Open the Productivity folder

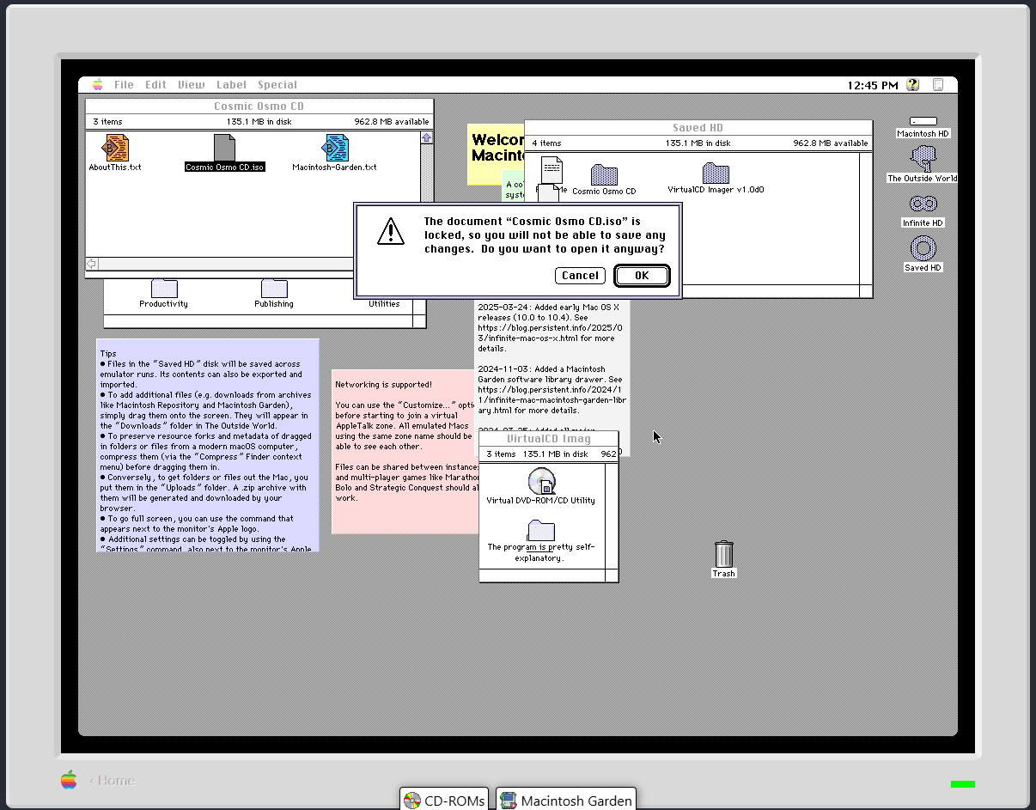163,289
